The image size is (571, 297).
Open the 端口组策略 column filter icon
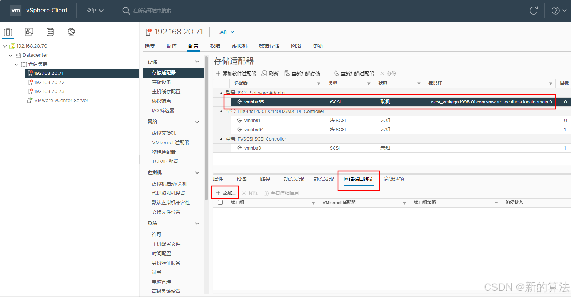(x=496, y=203)
